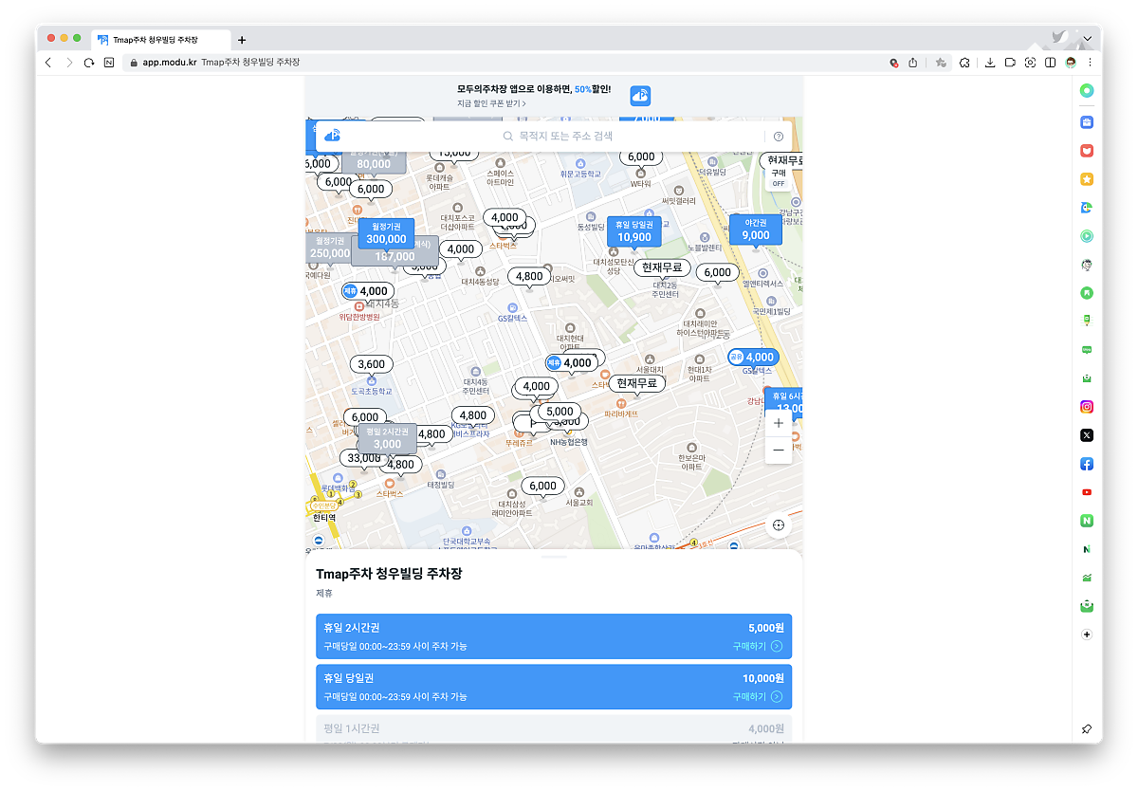Image resolution: width=1138 pixels, height=791 pixels.
Task: Click the help question mark icon
Action: pos(779,137)
